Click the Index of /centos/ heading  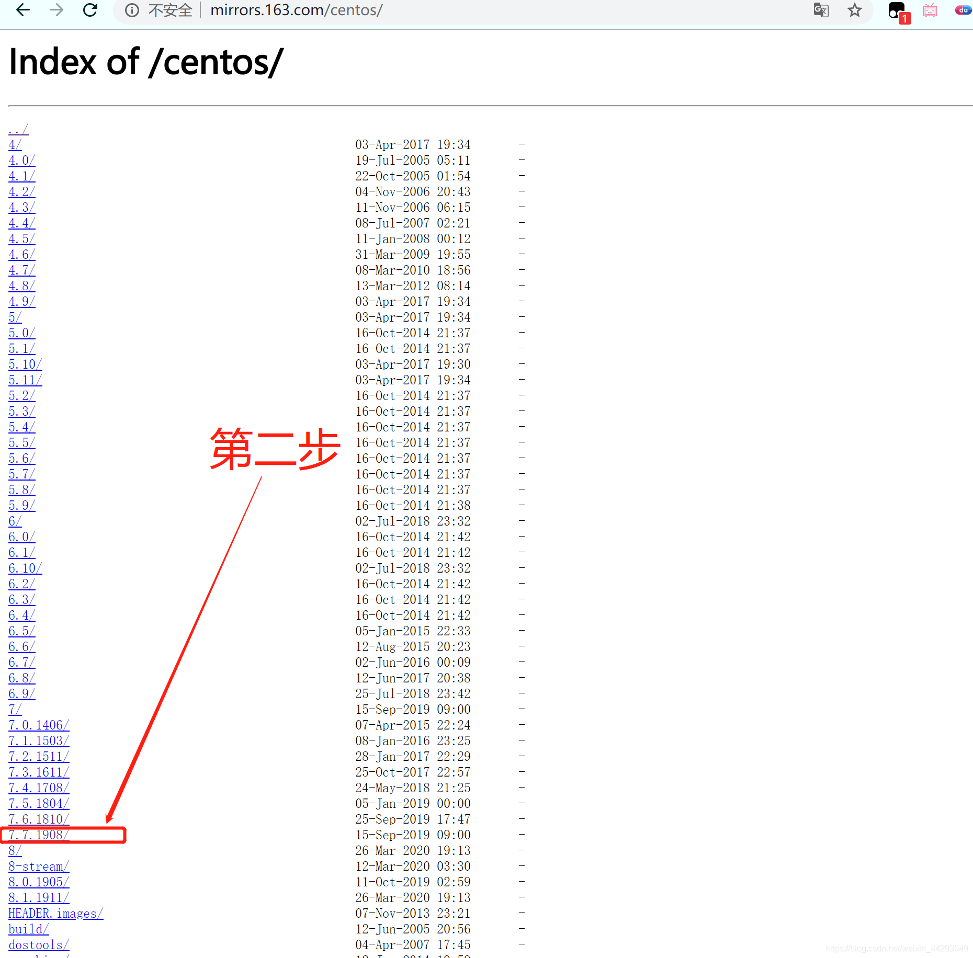pyautogui.click(x=146, y=62)
